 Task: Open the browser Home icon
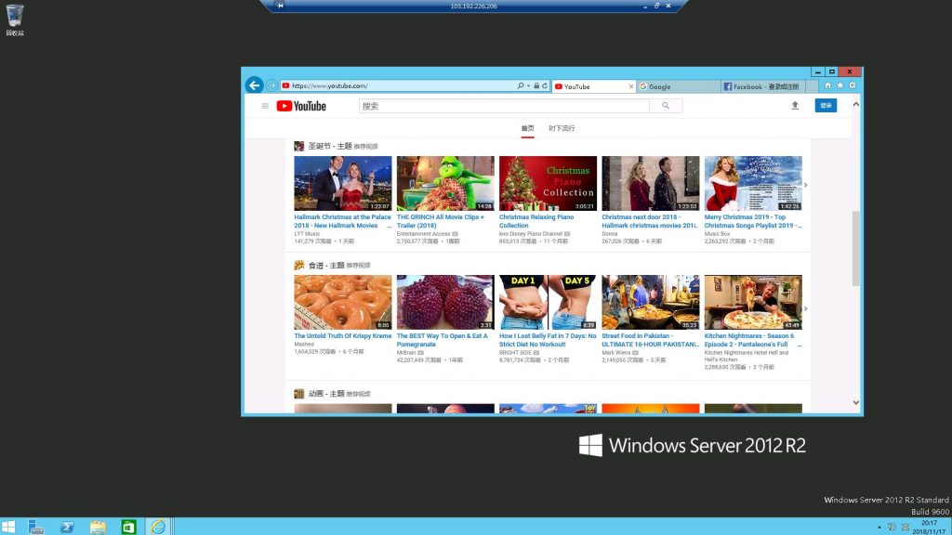(827, 85)
